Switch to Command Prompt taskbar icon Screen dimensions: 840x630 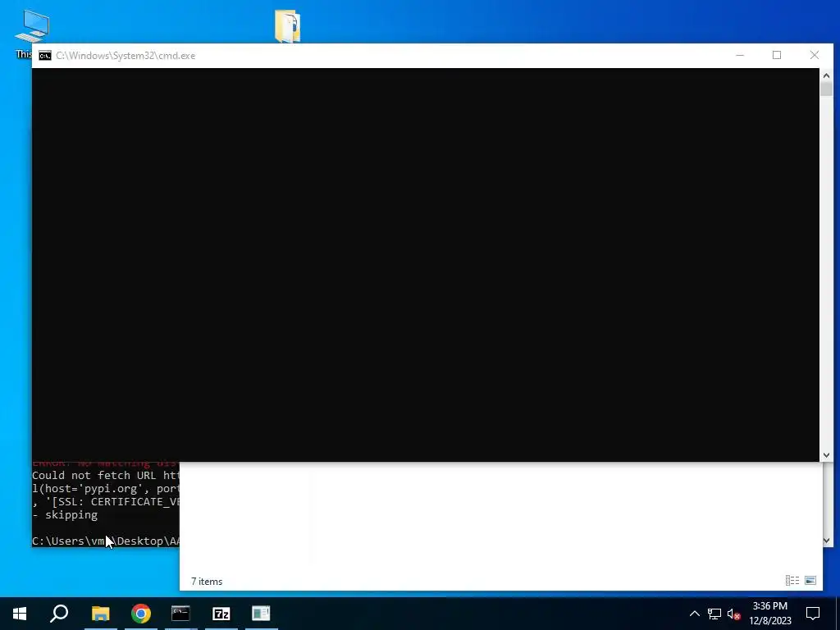pos(181,614)
